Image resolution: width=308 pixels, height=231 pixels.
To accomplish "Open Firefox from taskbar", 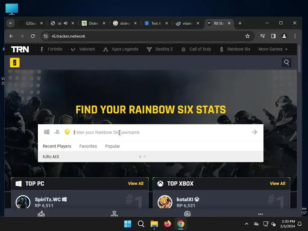I will coord(167,224).
